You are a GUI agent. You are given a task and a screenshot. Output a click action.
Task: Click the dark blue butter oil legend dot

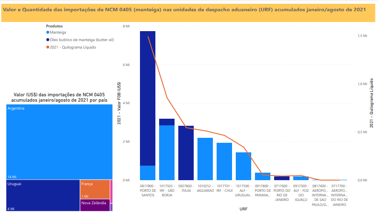click(x=47, y=40)
